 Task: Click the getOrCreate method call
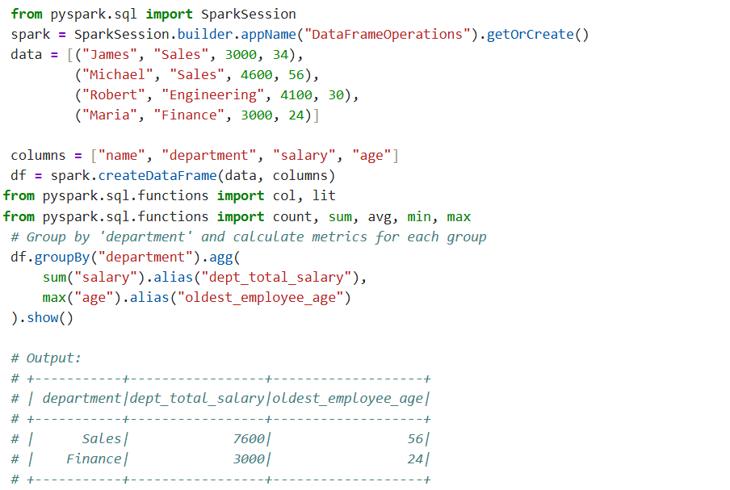[x=530, y=35]
